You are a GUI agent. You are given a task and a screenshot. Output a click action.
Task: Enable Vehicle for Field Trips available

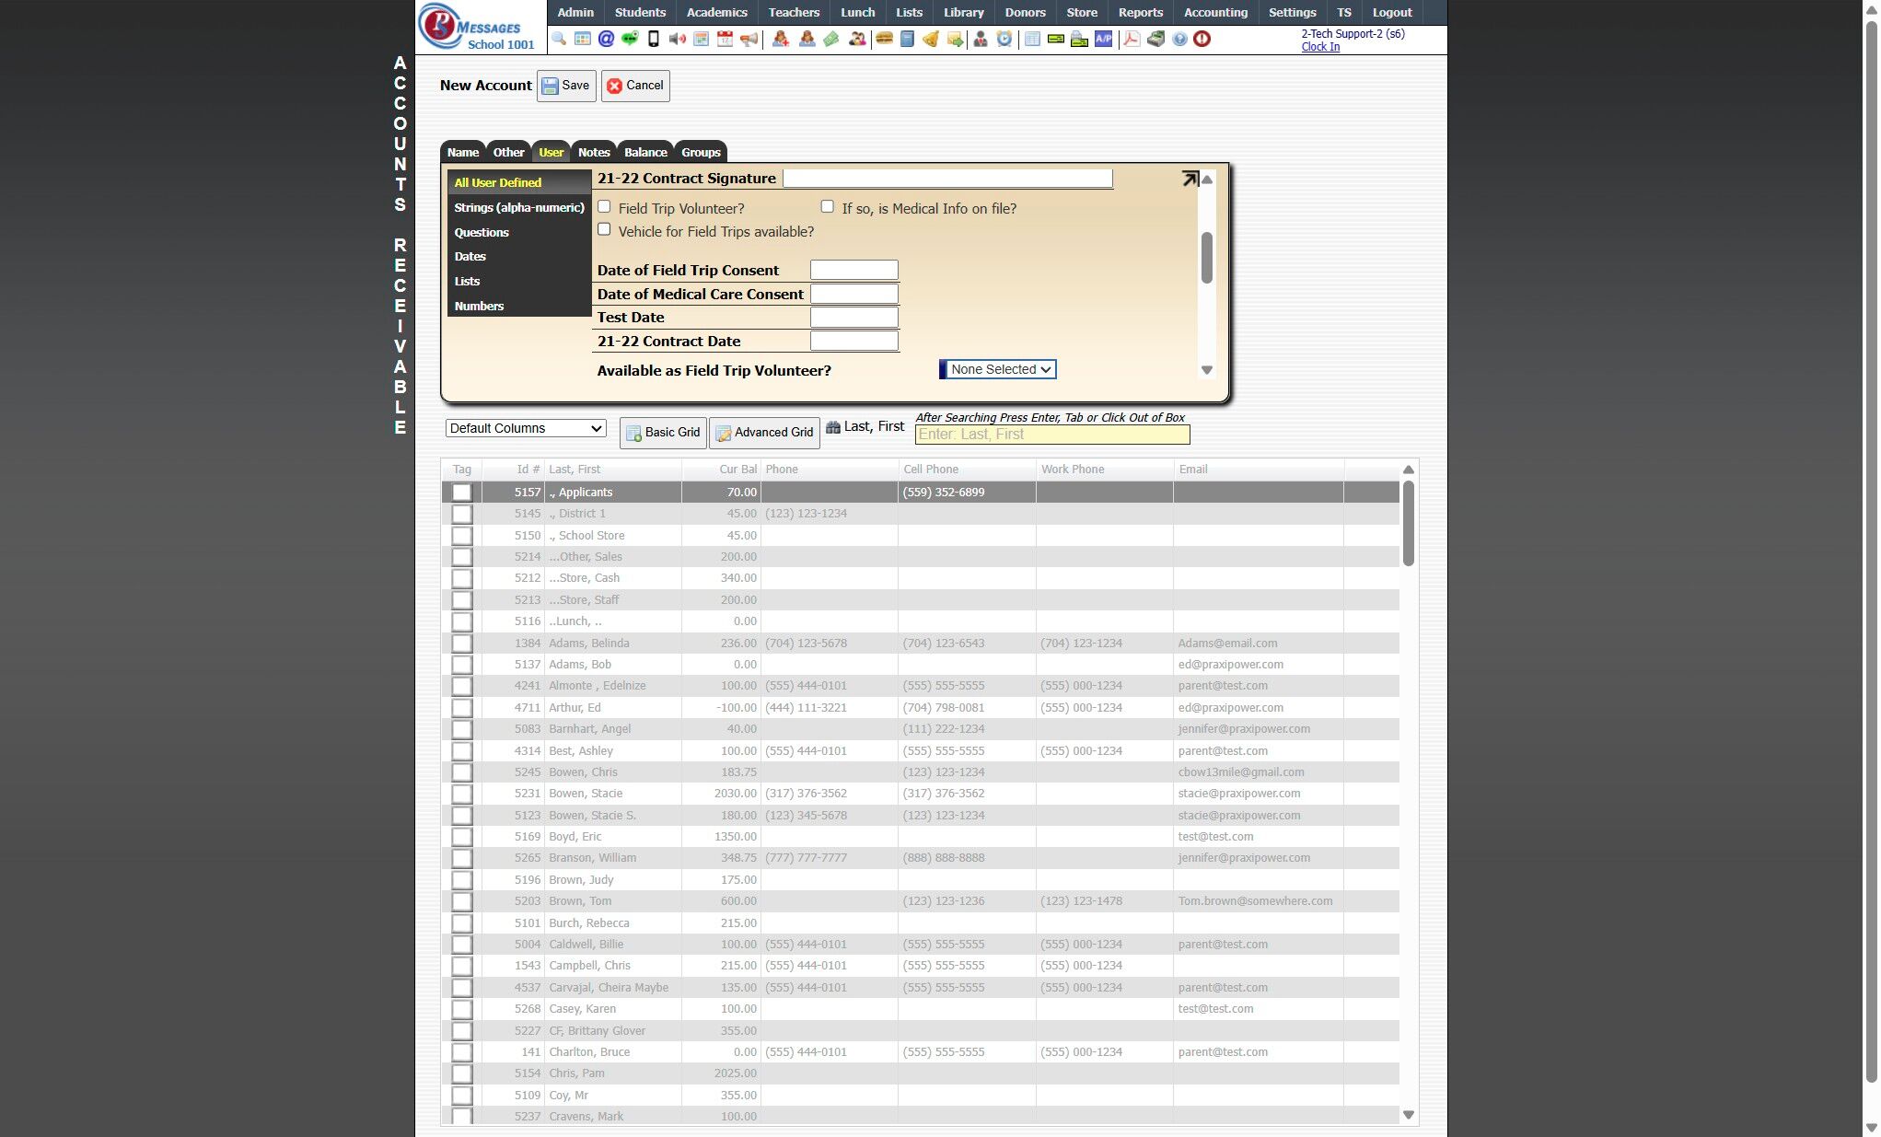[604, 229]
